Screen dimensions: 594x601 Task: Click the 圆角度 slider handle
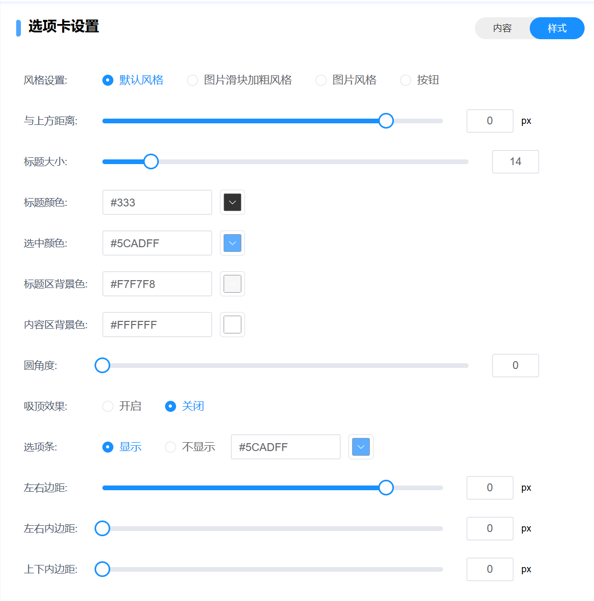tap(102, 365)
